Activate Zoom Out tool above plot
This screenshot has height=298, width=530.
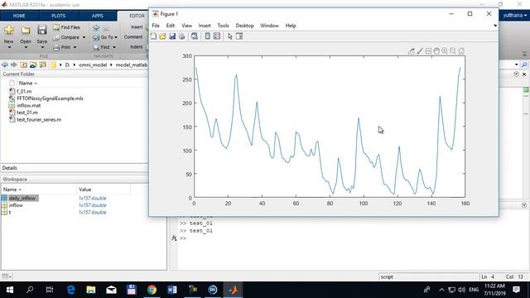[x=453, y=51]
